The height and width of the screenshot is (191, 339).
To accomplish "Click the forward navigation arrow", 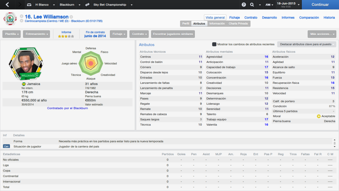I will [x=20, y=5].
